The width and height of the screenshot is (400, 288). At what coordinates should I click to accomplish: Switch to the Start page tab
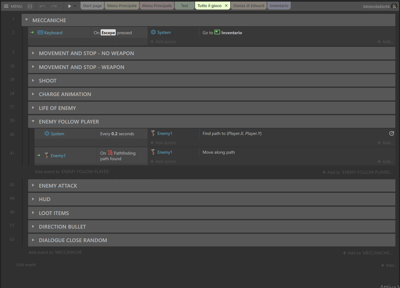[92, 6]
